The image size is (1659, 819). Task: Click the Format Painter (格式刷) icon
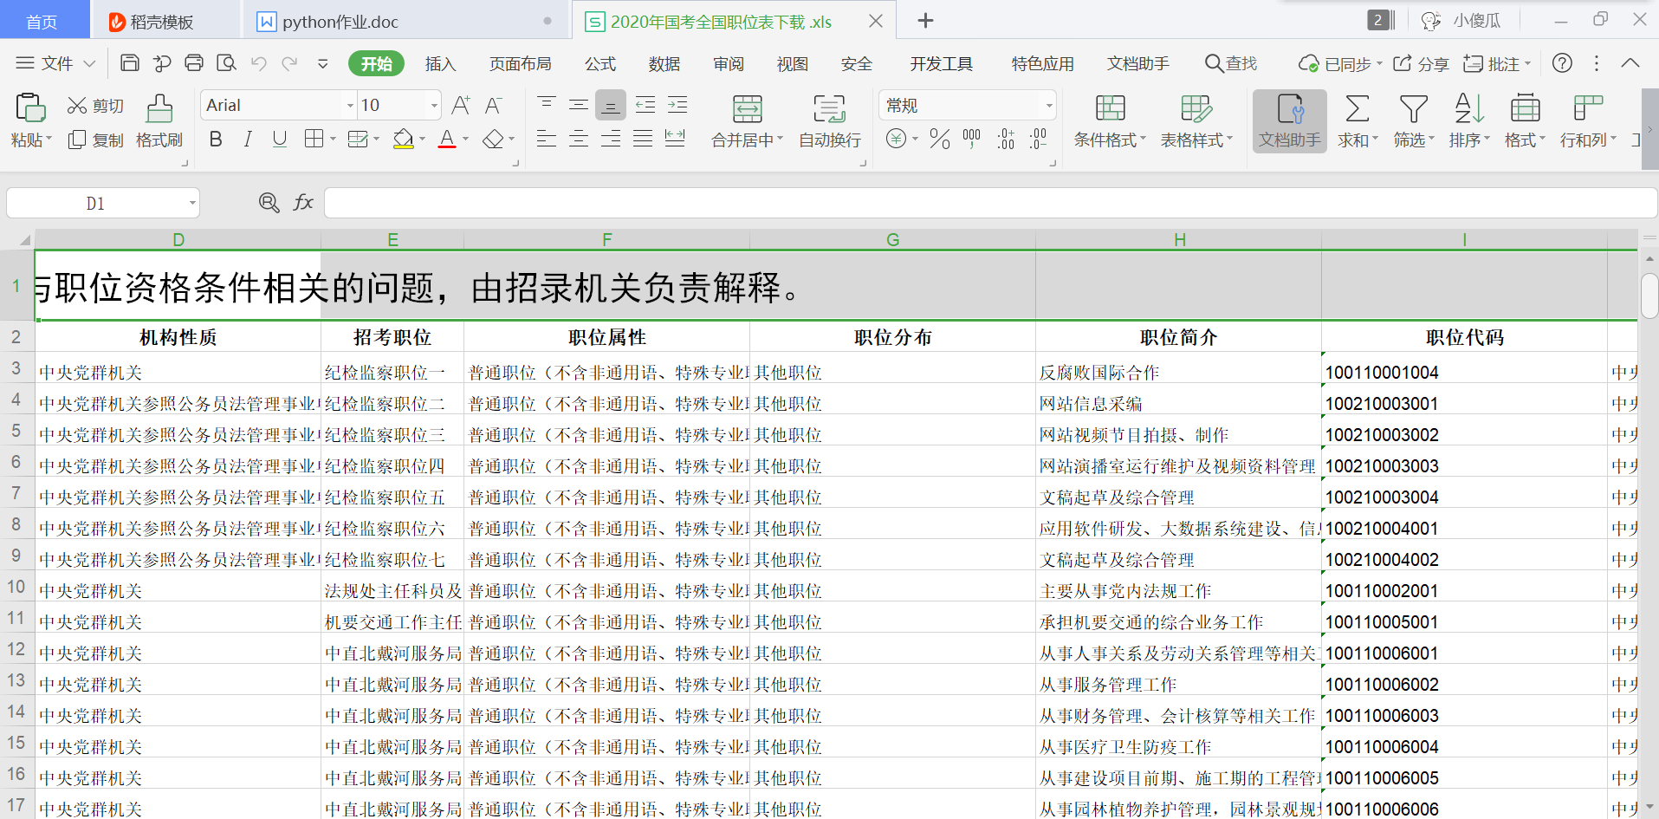coord(159,109)
